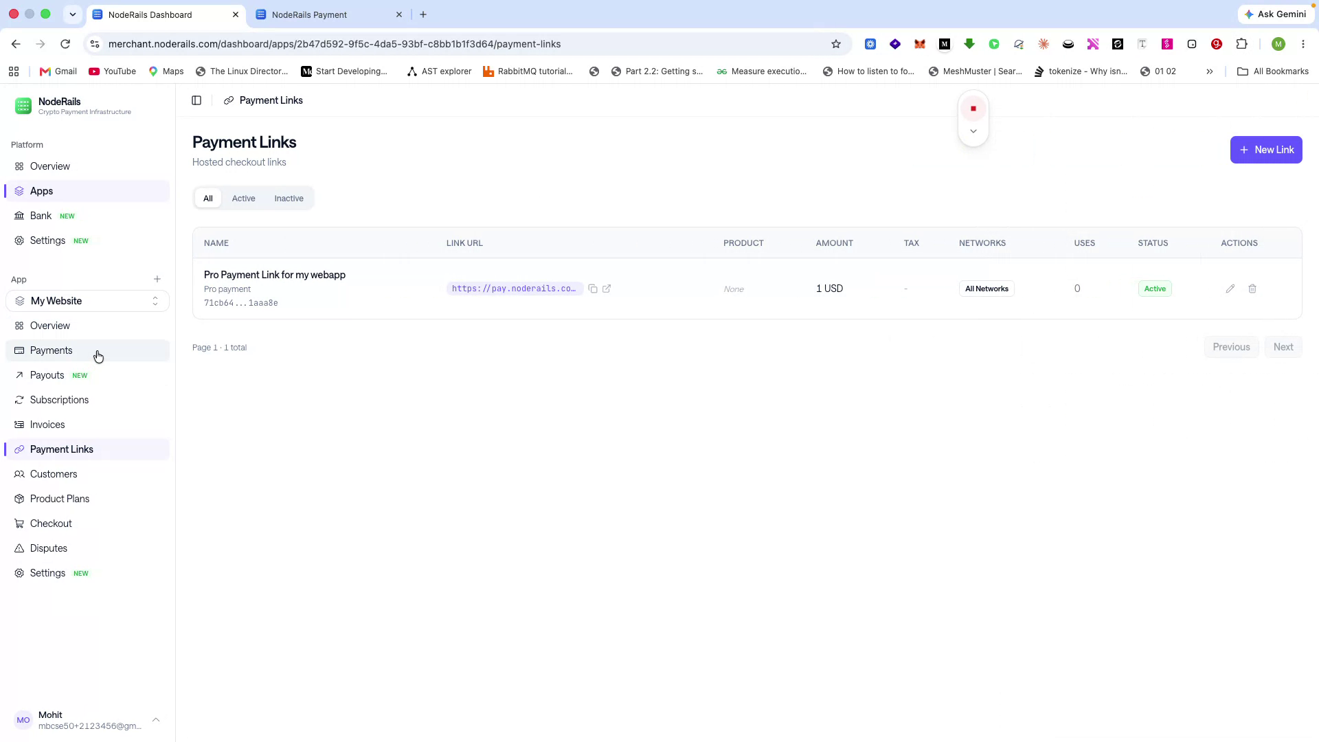The width and height of the screenshot is (1319, 742).
Task: Open the Gmail bookmark
Action: tap(58, 71)
